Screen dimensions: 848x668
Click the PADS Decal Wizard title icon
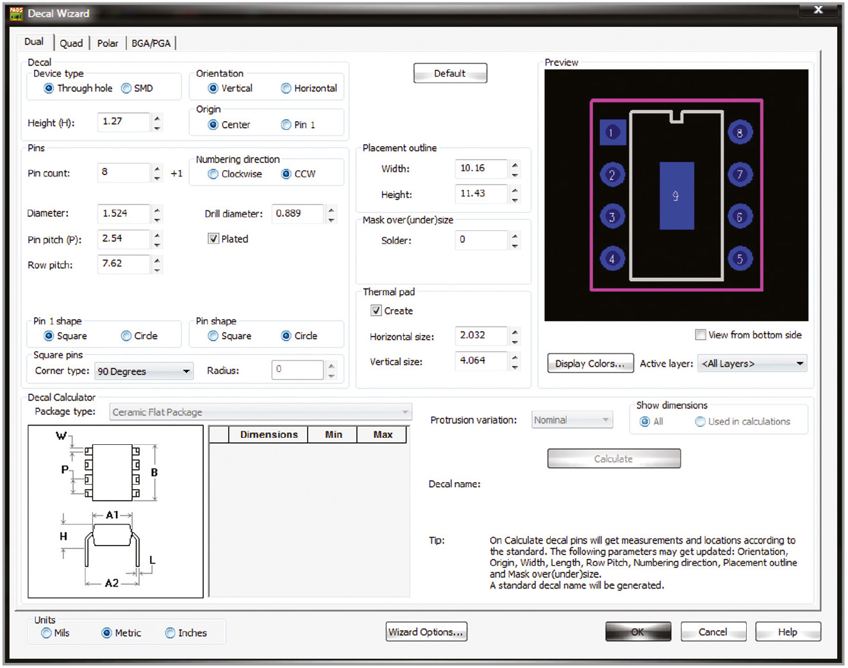(x=16, y=13)
